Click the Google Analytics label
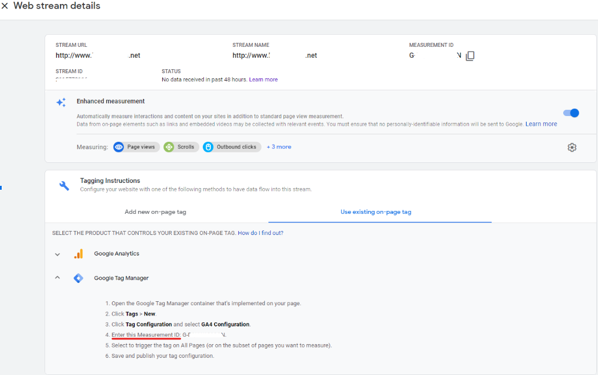 pos(117,254)
